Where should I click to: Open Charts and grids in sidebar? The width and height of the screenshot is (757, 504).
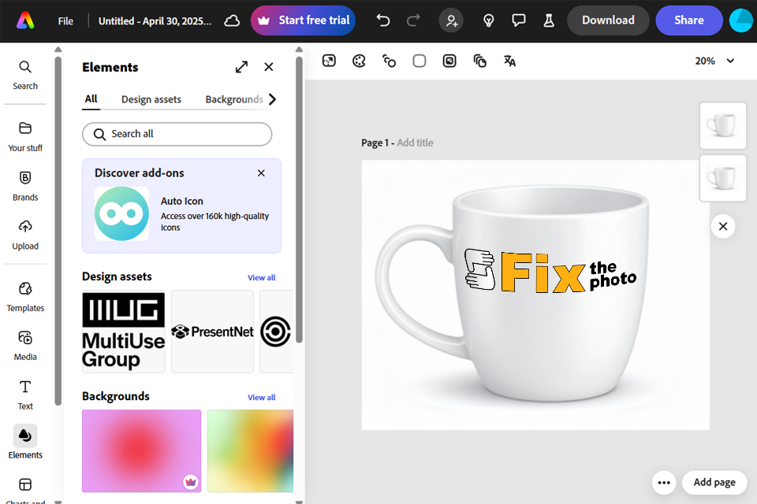(x=25, y=490)
